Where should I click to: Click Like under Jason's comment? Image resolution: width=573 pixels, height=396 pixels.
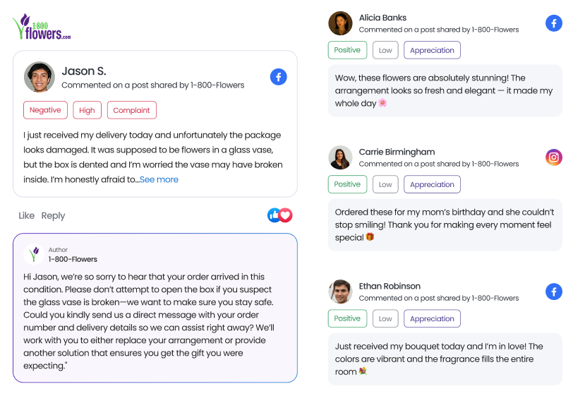pyautogui.click(x=26, y=215)
